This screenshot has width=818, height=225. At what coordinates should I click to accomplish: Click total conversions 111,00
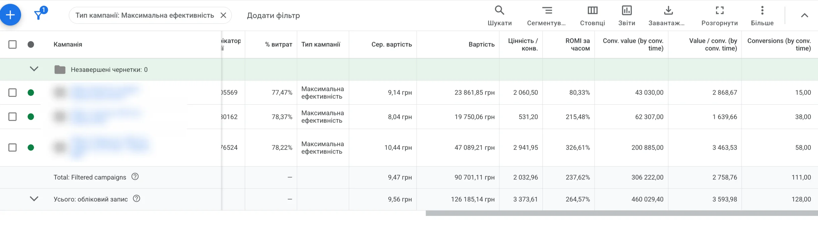pyautogui.click(x=801, y=177)
